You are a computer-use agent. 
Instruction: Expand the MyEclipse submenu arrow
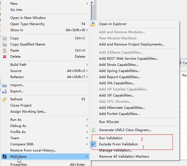[87, 157]
